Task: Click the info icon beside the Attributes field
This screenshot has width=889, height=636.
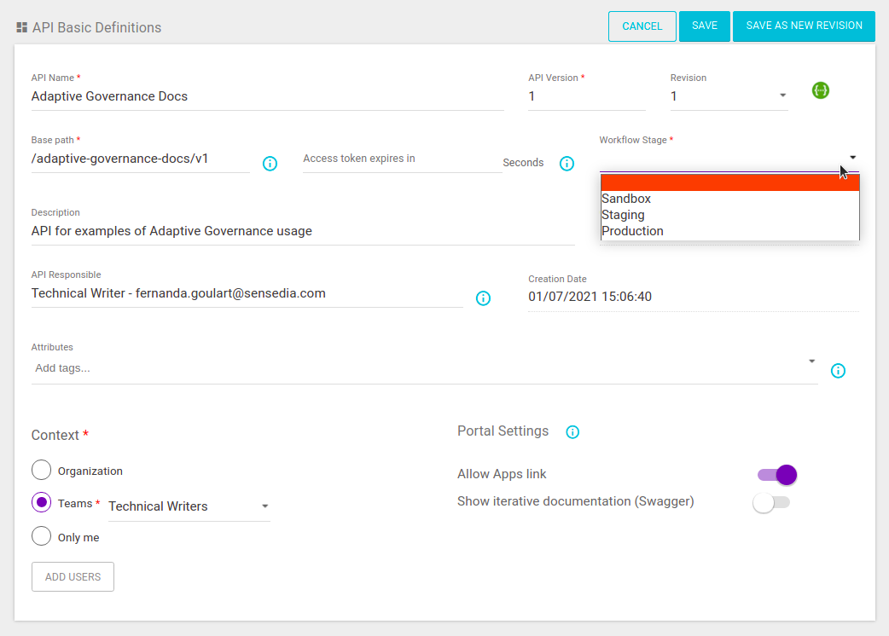Action: point(838,371)
